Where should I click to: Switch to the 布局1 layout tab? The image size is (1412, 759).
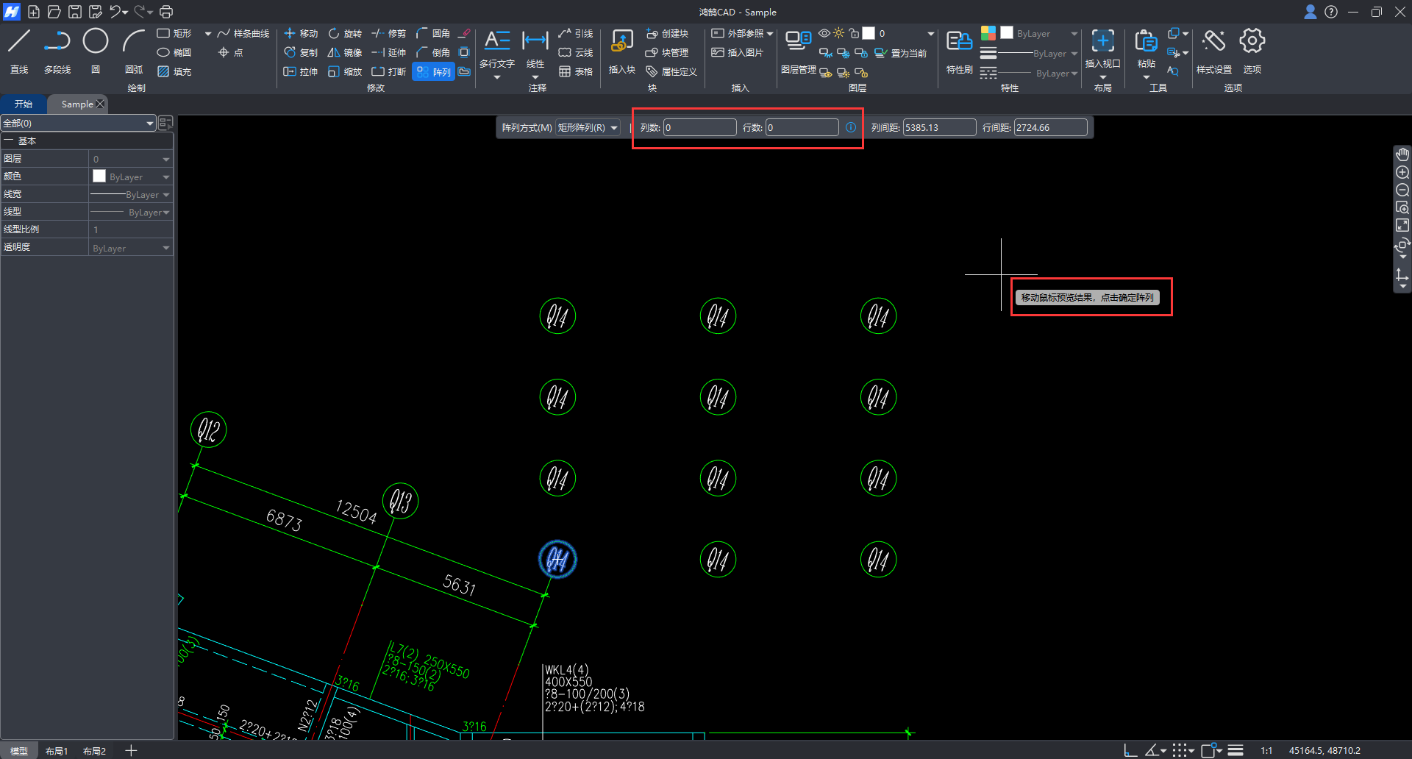tap(57, 751)
